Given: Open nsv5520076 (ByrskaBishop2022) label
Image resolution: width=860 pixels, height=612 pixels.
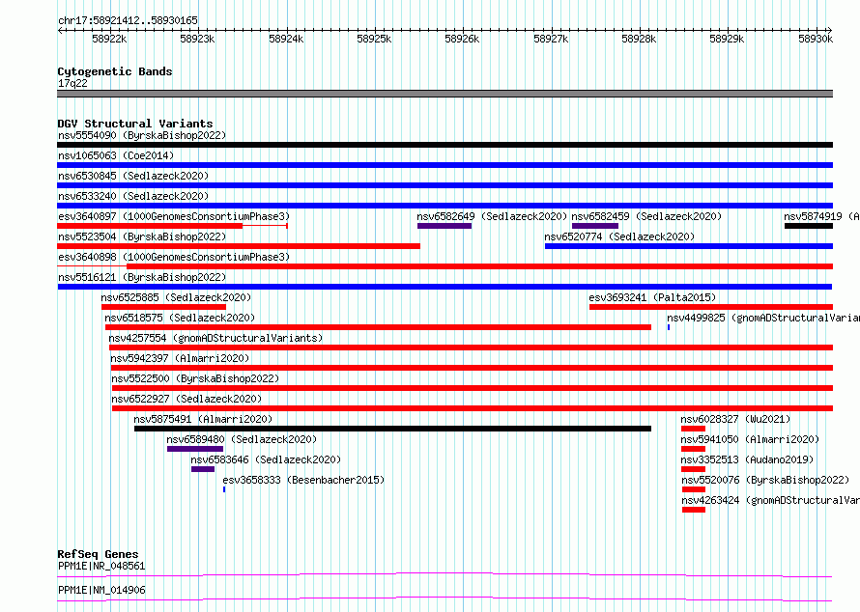Looking at the screenshot, I should click(765, 480).
